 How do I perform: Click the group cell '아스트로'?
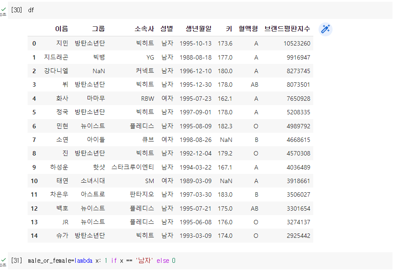pos(93,194)
